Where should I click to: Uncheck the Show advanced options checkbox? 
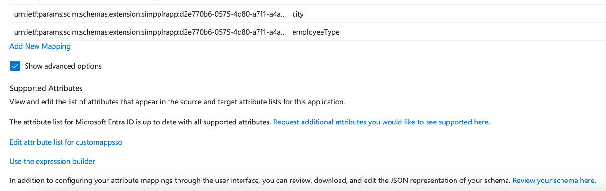coord(15,66)
